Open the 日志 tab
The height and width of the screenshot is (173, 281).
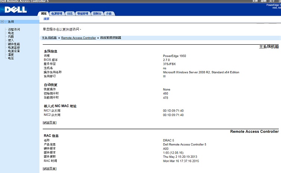click(70, 14)
